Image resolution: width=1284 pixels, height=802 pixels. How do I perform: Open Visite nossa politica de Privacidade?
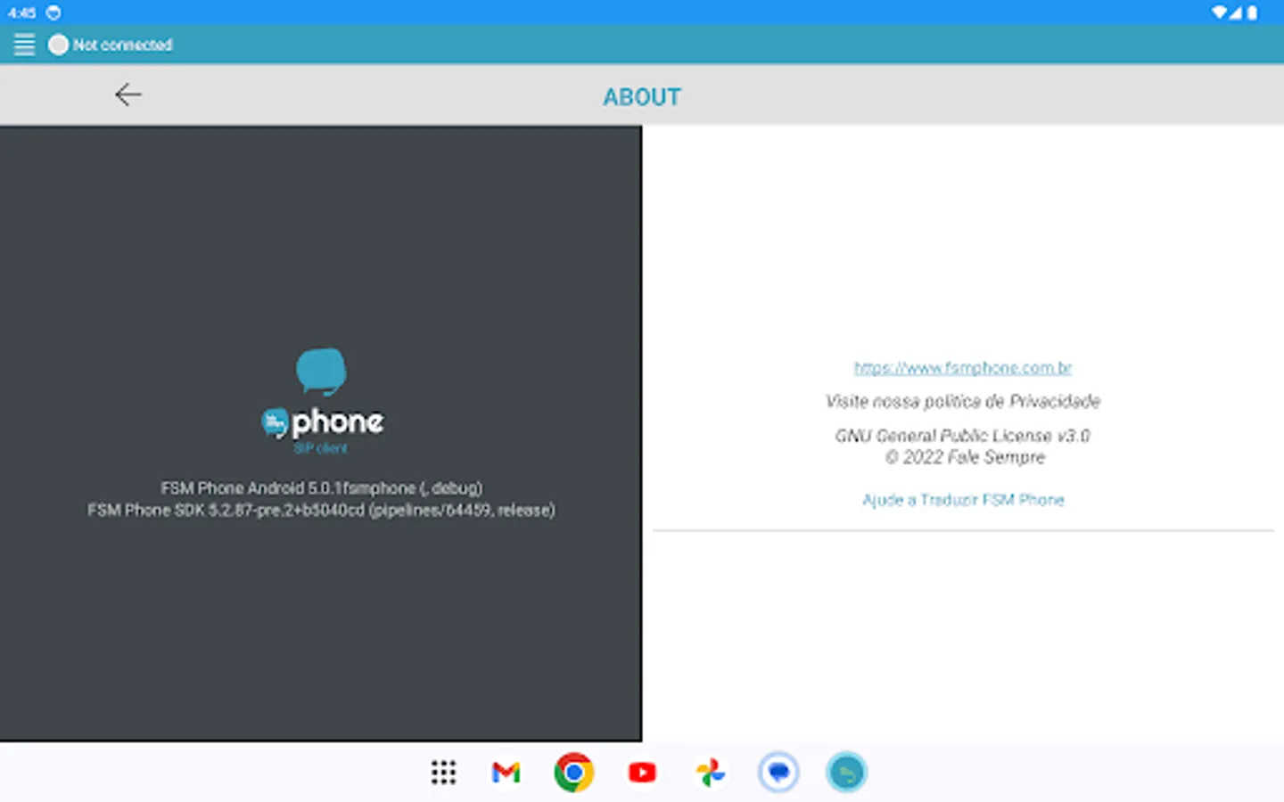(963, 402)
